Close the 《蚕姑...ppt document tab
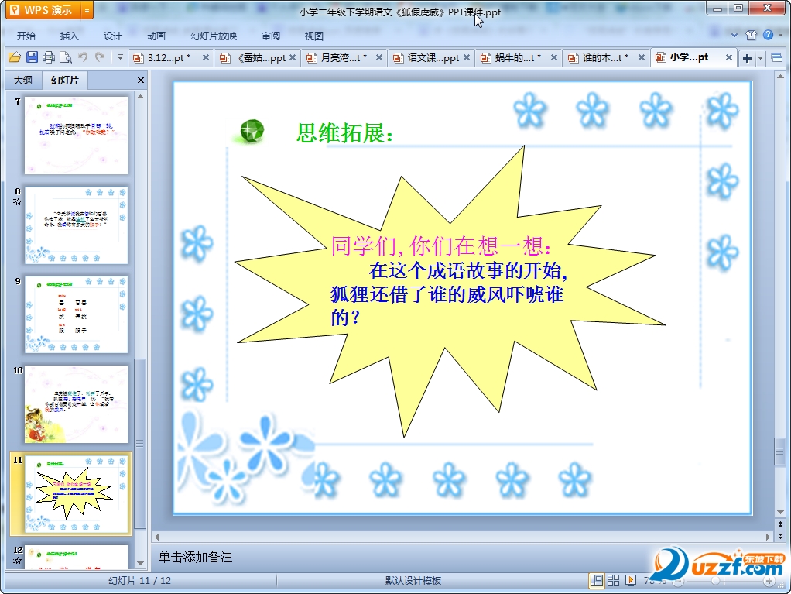Viewport: 791px width, 594px height. 293,57
